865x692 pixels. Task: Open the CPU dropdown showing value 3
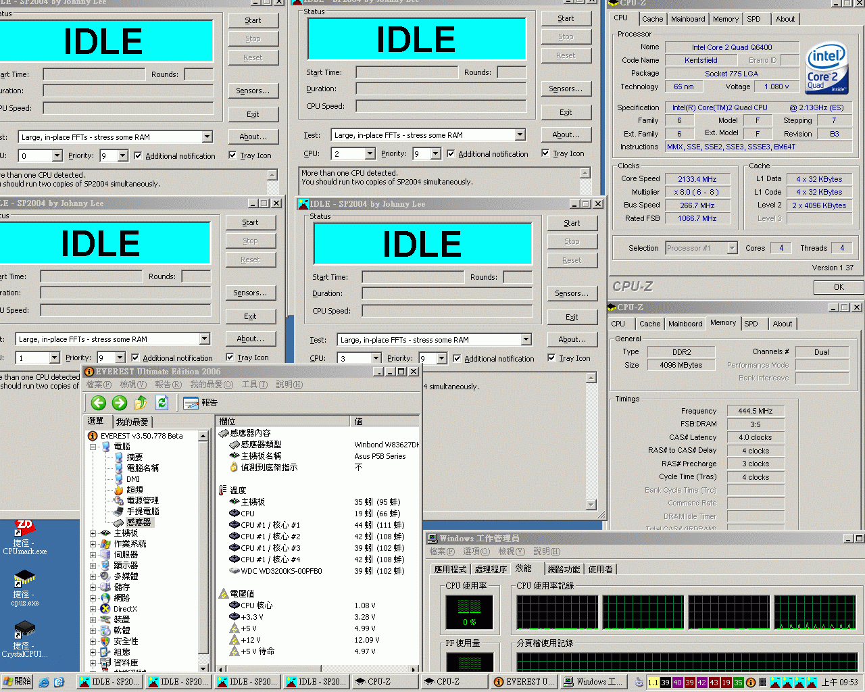pos(376,359)
